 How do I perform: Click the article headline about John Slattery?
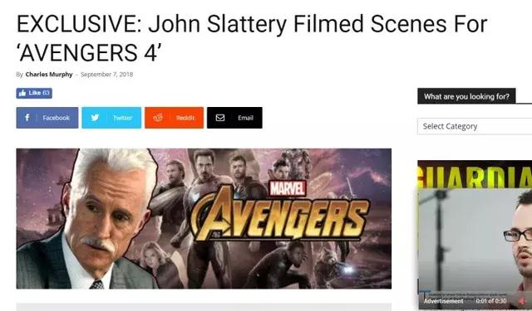click(x=252, y=38)
